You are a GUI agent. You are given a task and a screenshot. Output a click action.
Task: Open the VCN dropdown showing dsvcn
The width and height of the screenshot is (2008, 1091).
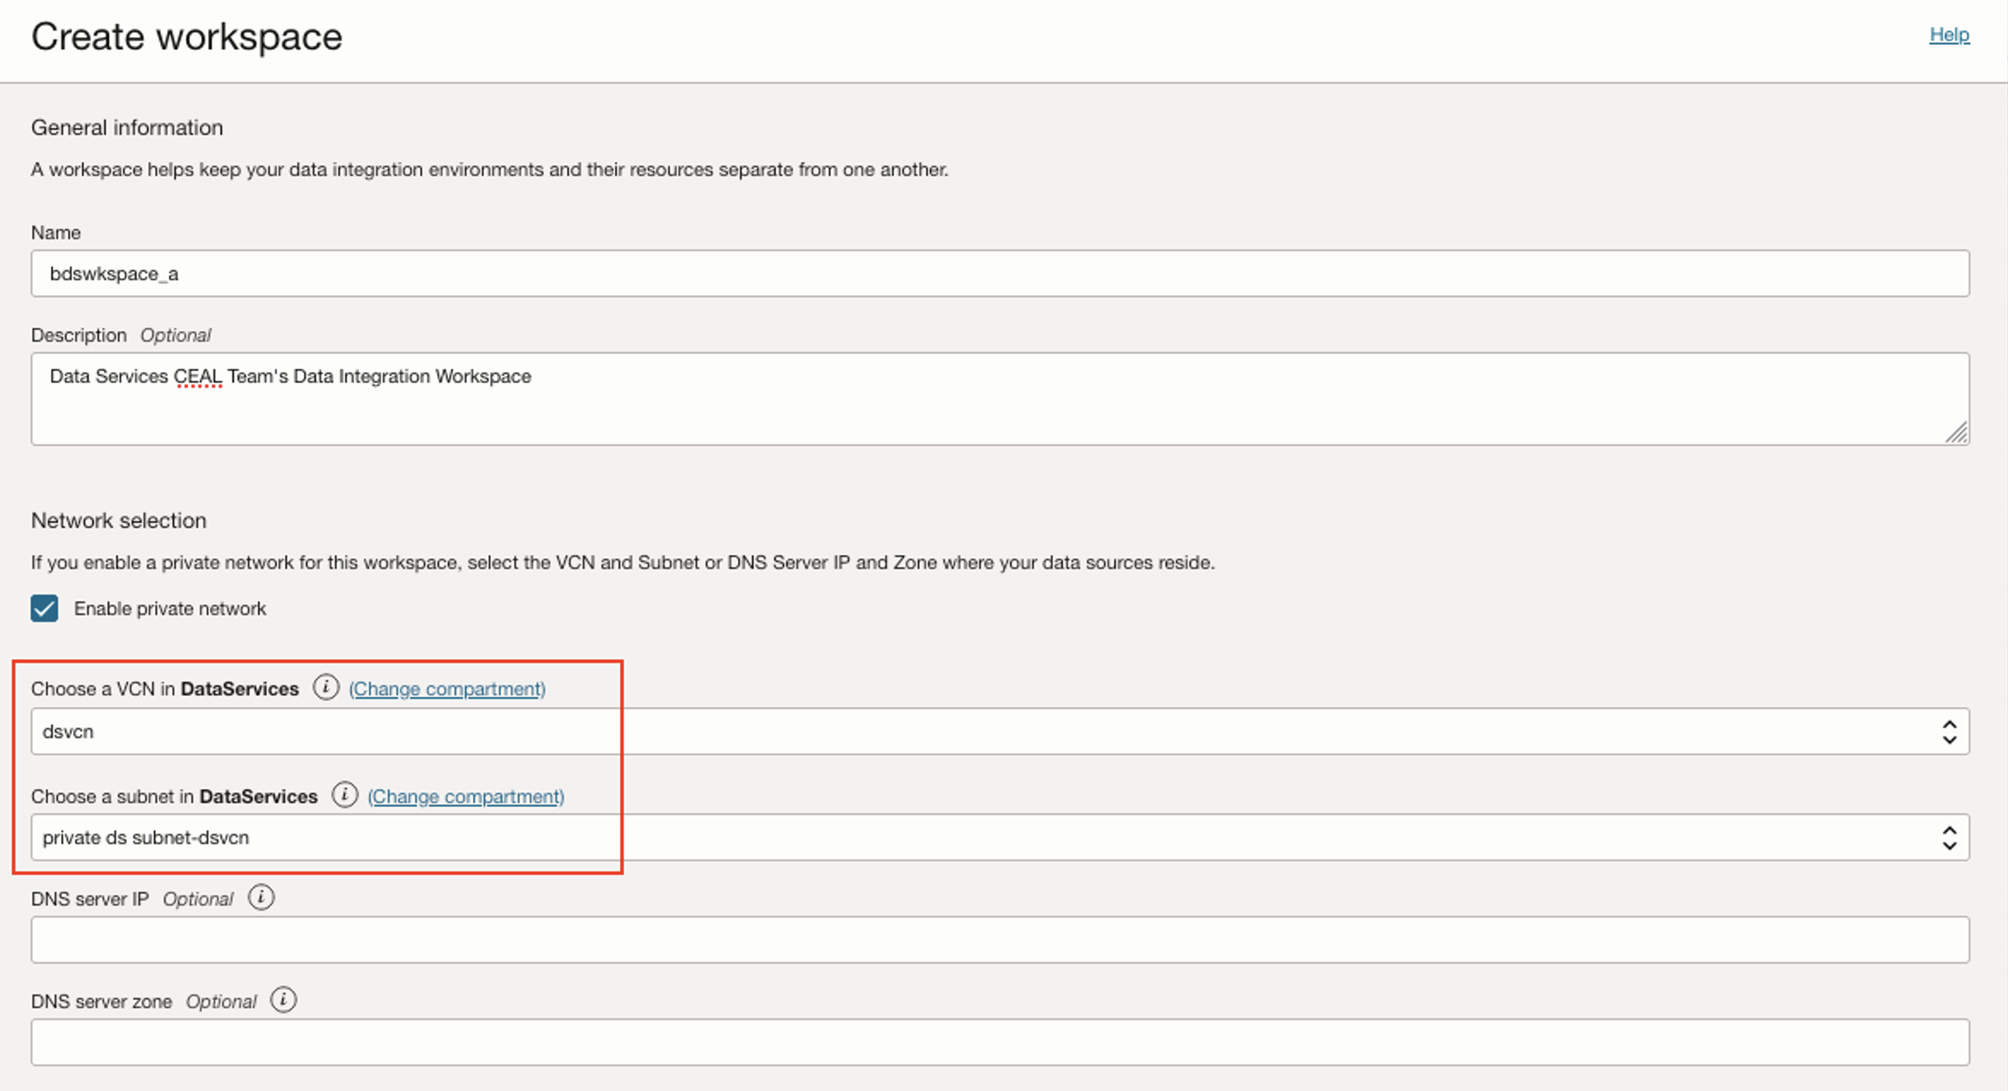pos(998,731)
